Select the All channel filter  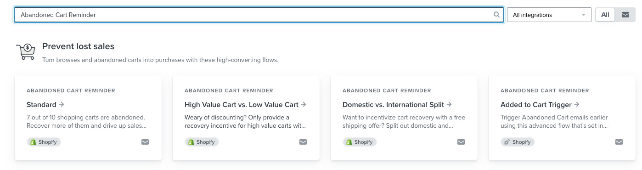click(605, 15)
